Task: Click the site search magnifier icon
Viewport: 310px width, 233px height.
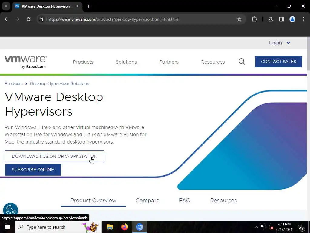Action: pos(242,62)
